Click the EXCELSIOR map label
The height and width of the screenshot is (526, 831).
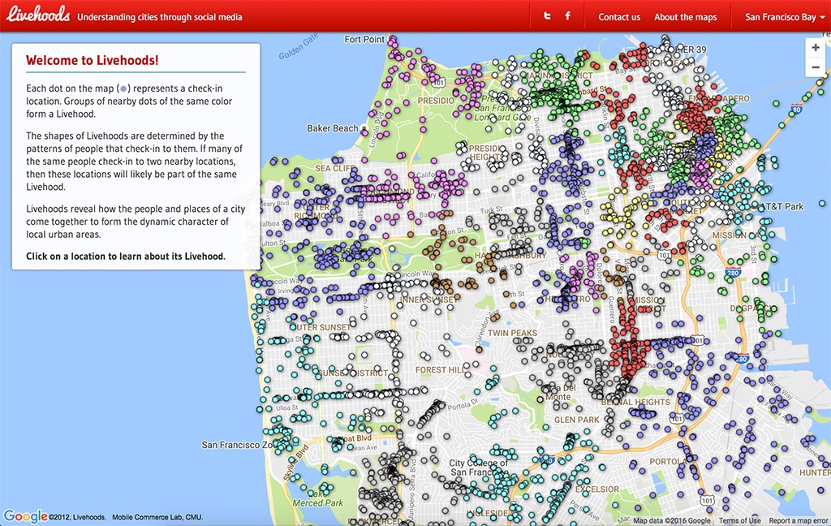pos(597,489)
